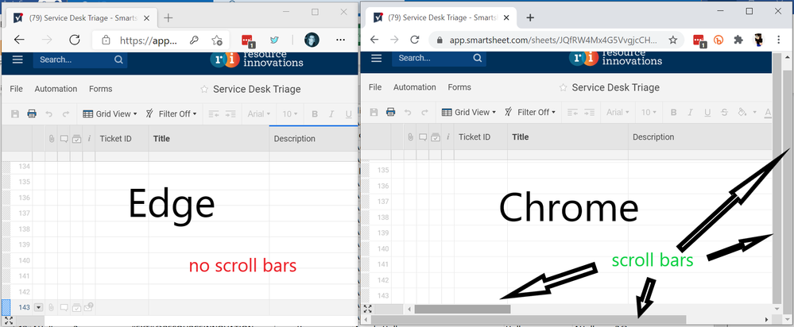Open the Automation menu in the Edge window

pyautogui.click(x=56, y=89)
